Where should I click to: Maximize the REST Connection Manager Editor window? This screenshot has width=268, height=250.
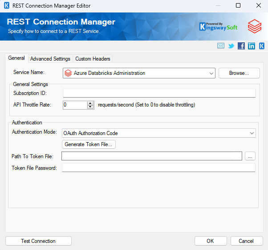pos(238,6)
